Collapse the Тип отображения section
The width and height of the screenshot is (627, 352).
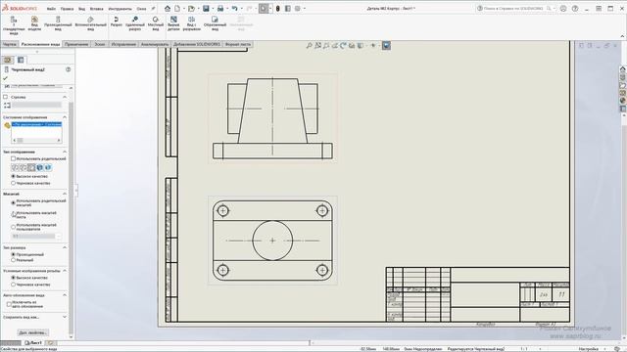point(65,153)
